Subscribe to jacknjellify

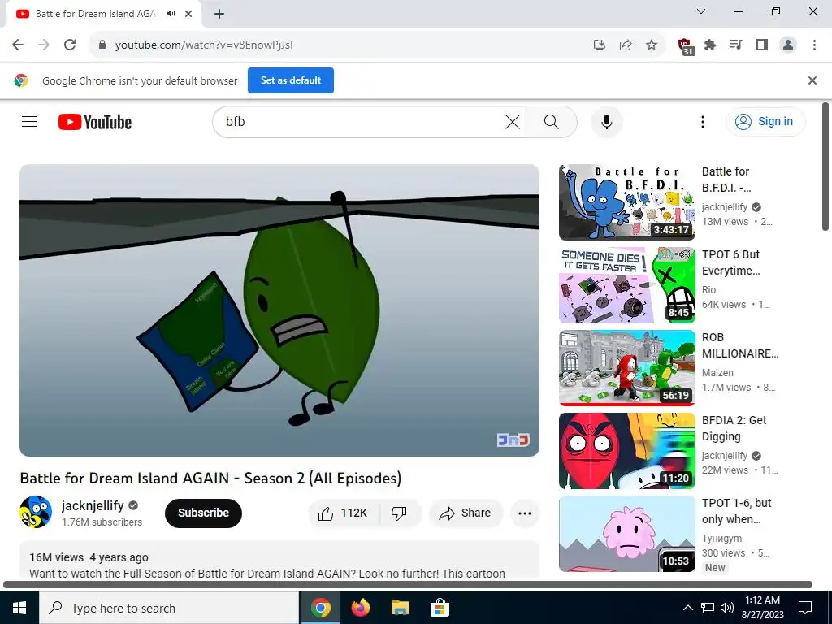(x=203, y=513)
